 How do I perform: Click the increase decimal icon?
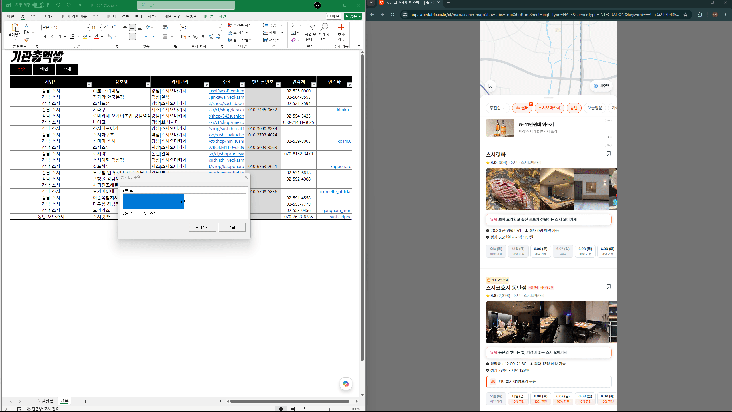point(211,37)
